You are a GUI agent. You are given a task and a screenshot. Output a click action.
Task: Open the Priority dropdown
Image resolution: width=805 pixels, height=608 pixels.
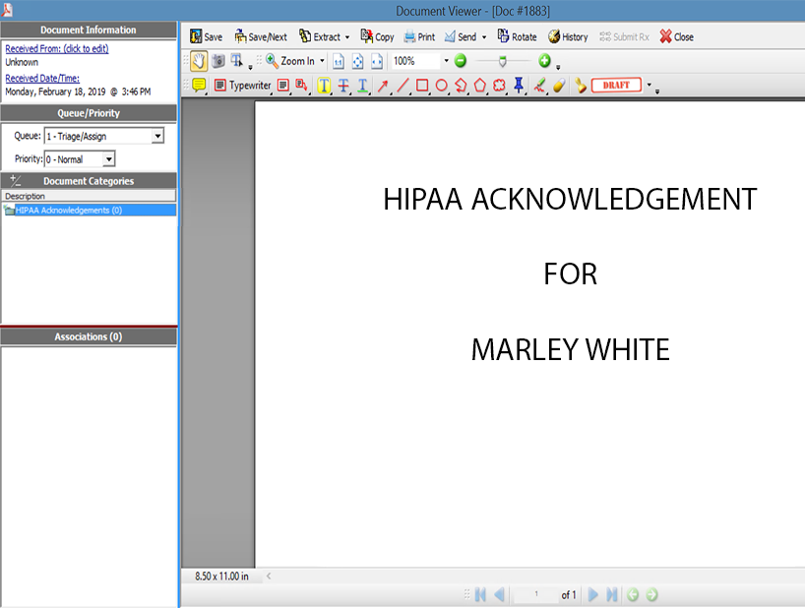tap(109, 159)
